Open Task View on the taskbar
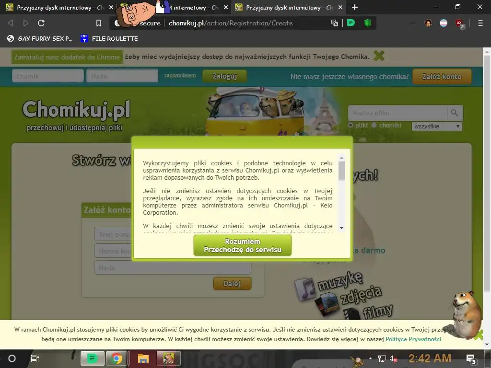Viewport: 491px width, 368px height. (x=35, y=358)
